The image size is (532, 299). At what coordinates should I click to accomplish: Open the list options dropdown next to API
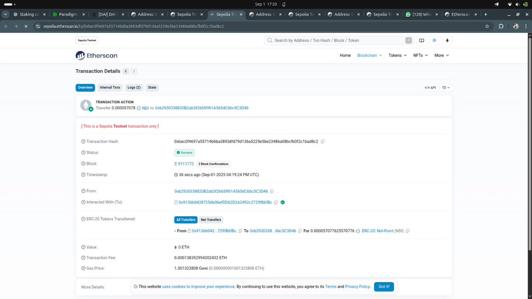[x=446, y=88]
